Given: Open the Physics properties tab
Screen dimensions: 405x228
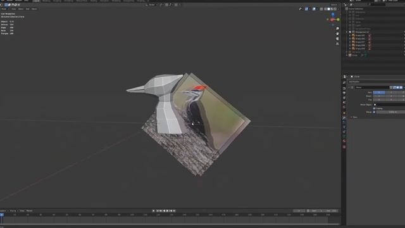Looking at the screenshot, I should pyautogui.click(x=344, y=127).
